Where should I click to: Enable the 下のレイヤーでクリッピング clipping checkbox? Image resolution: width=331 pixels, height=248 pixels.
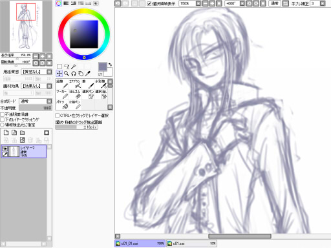pos(3,119)
